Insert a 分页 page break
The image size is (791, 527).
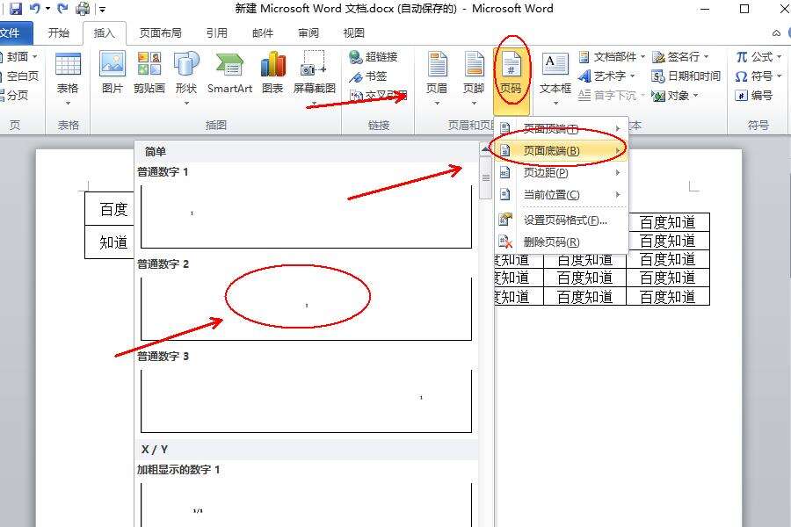point(15,96)
